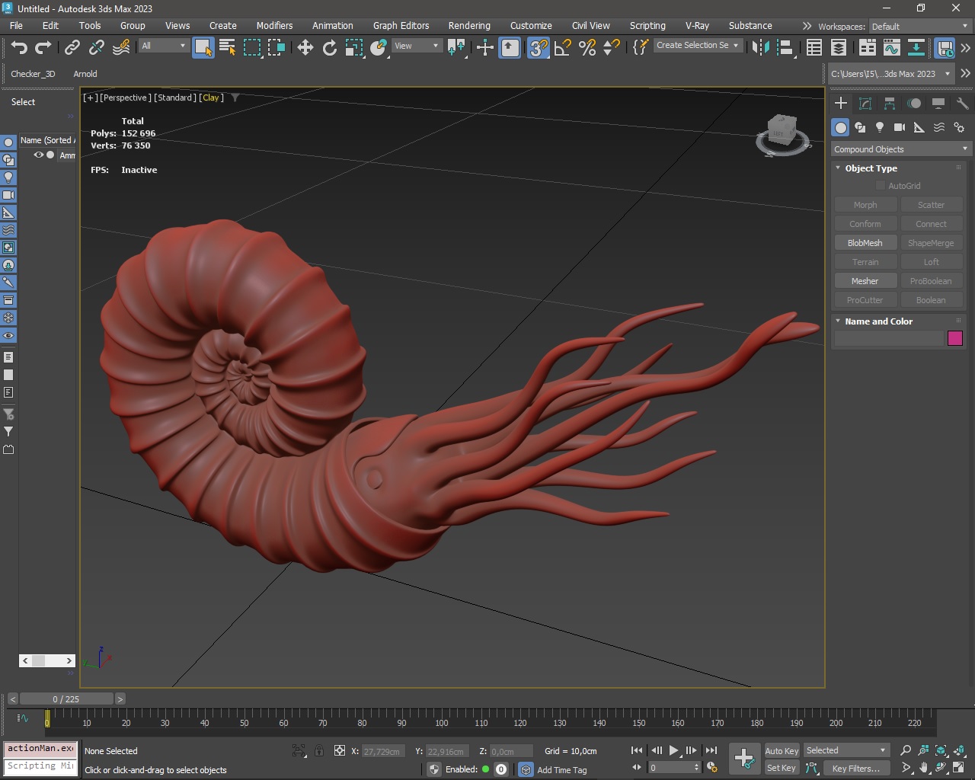Click the Redo arrow icon
This screenshot has height=780, width=975.
point(43,47)
